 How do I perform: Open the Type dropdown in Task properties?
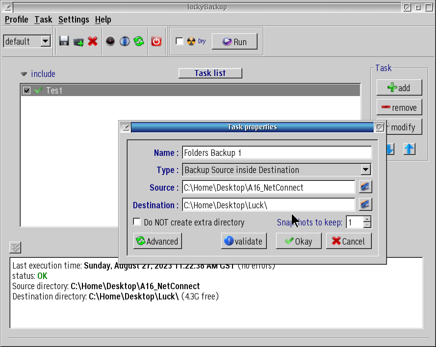click(x=366, y=170)
